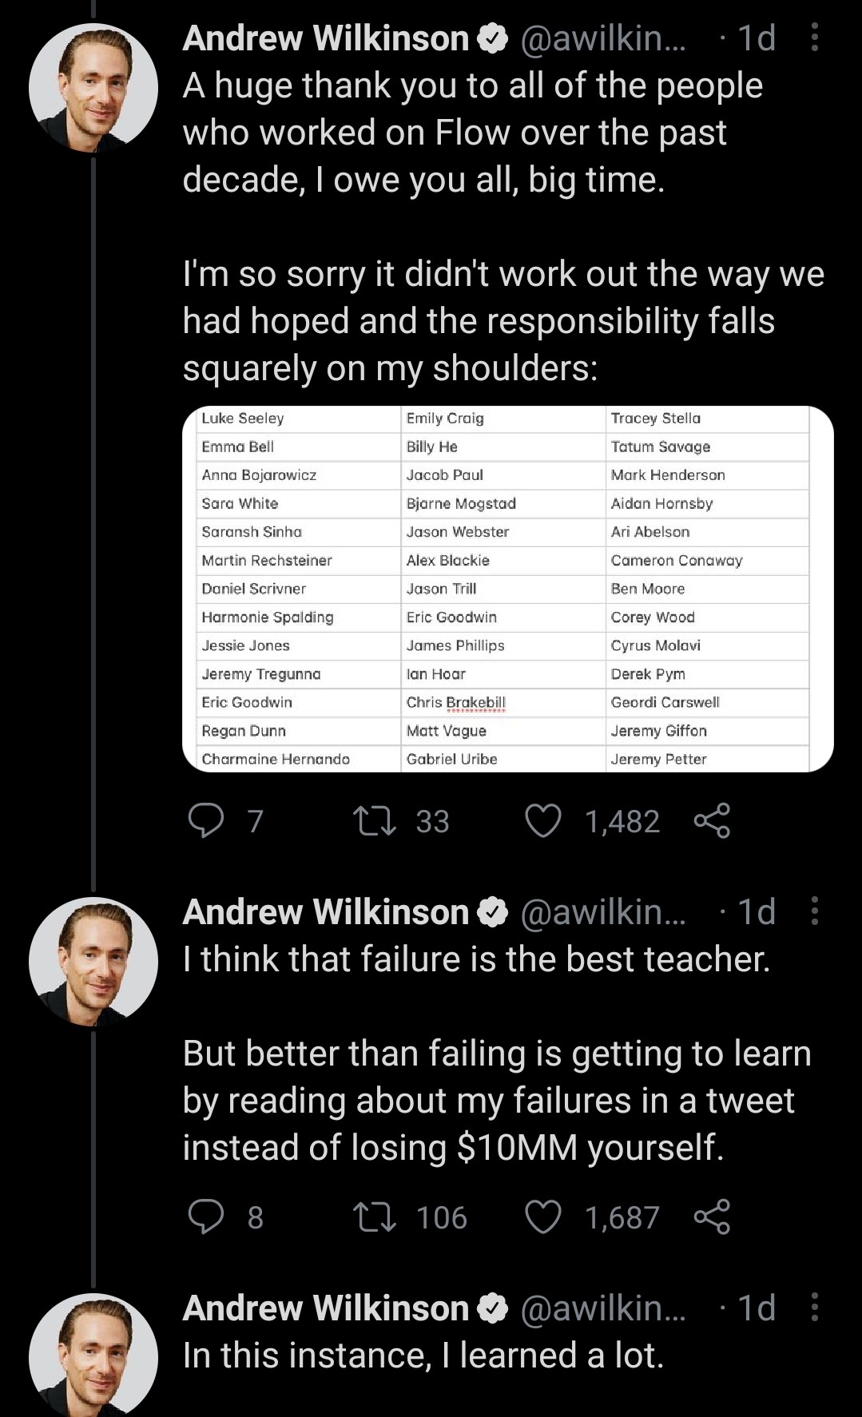Tap verified badge on the first tweet
The width and height of the screenshot is (862, 1417).
coord(493,38)
